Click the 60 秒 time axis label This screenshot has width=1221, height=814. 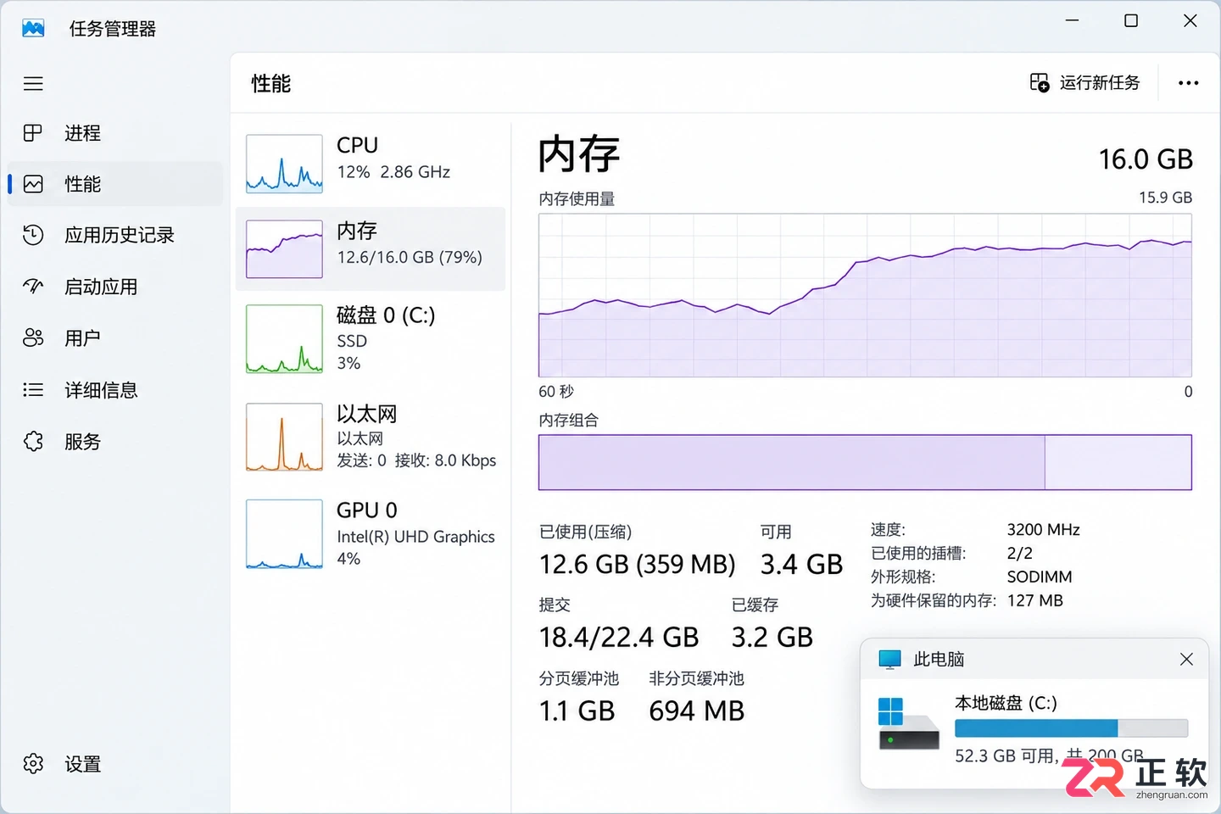(556, 392)
